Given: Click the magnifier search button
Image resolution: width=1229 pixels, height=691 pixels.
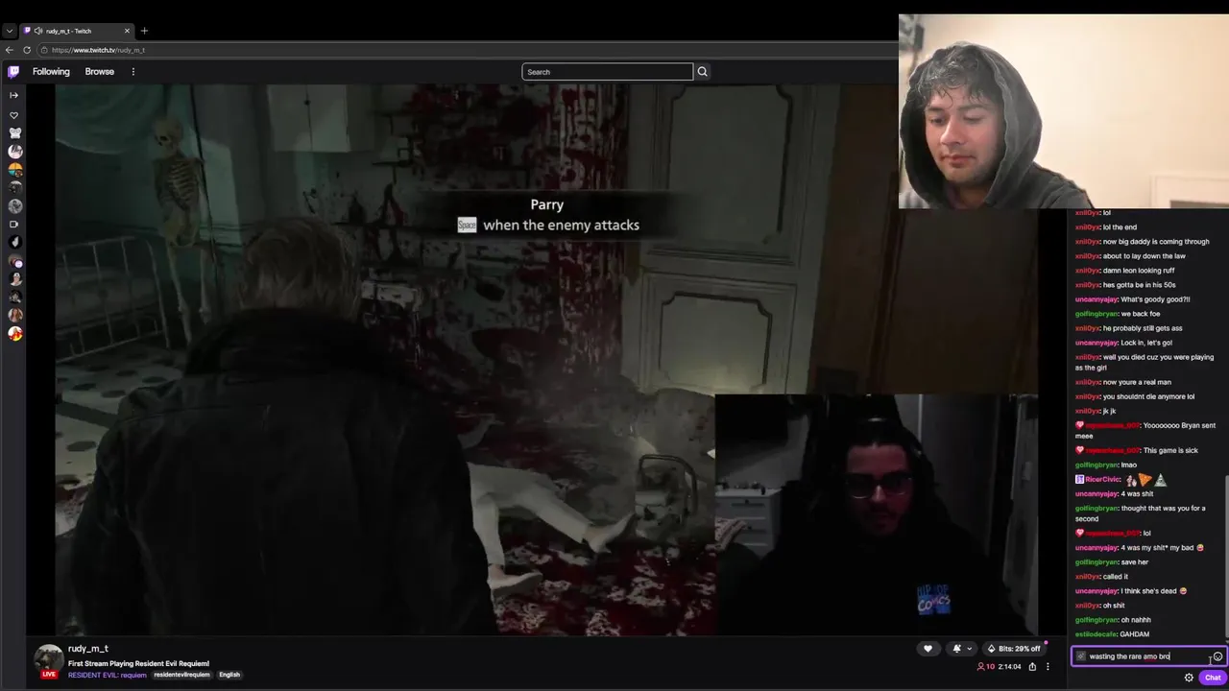Looking at the screenshot, I should 702,72.
